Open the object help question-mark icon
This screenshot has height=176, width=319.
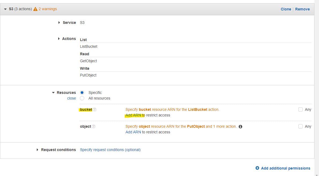point(94,127)
